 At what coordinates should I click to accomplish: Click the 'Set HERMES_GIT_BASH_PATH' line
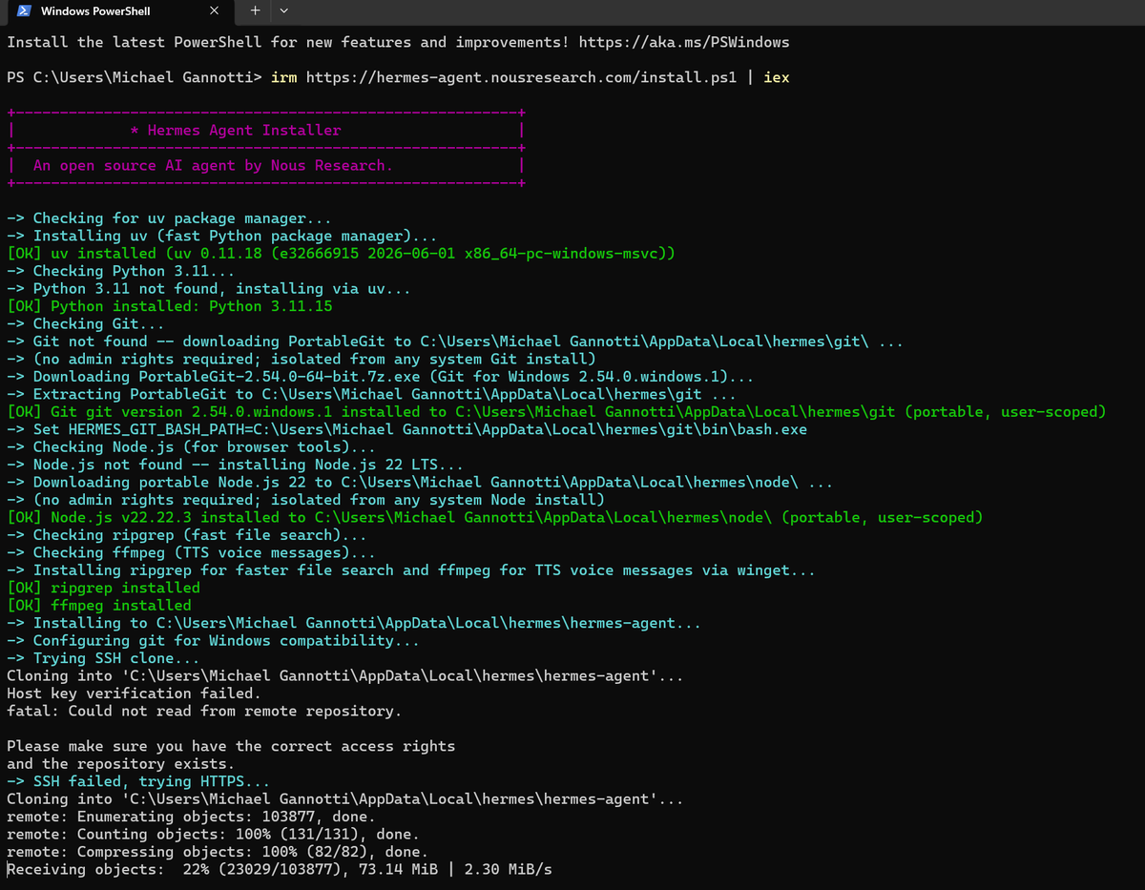point(406,429)
